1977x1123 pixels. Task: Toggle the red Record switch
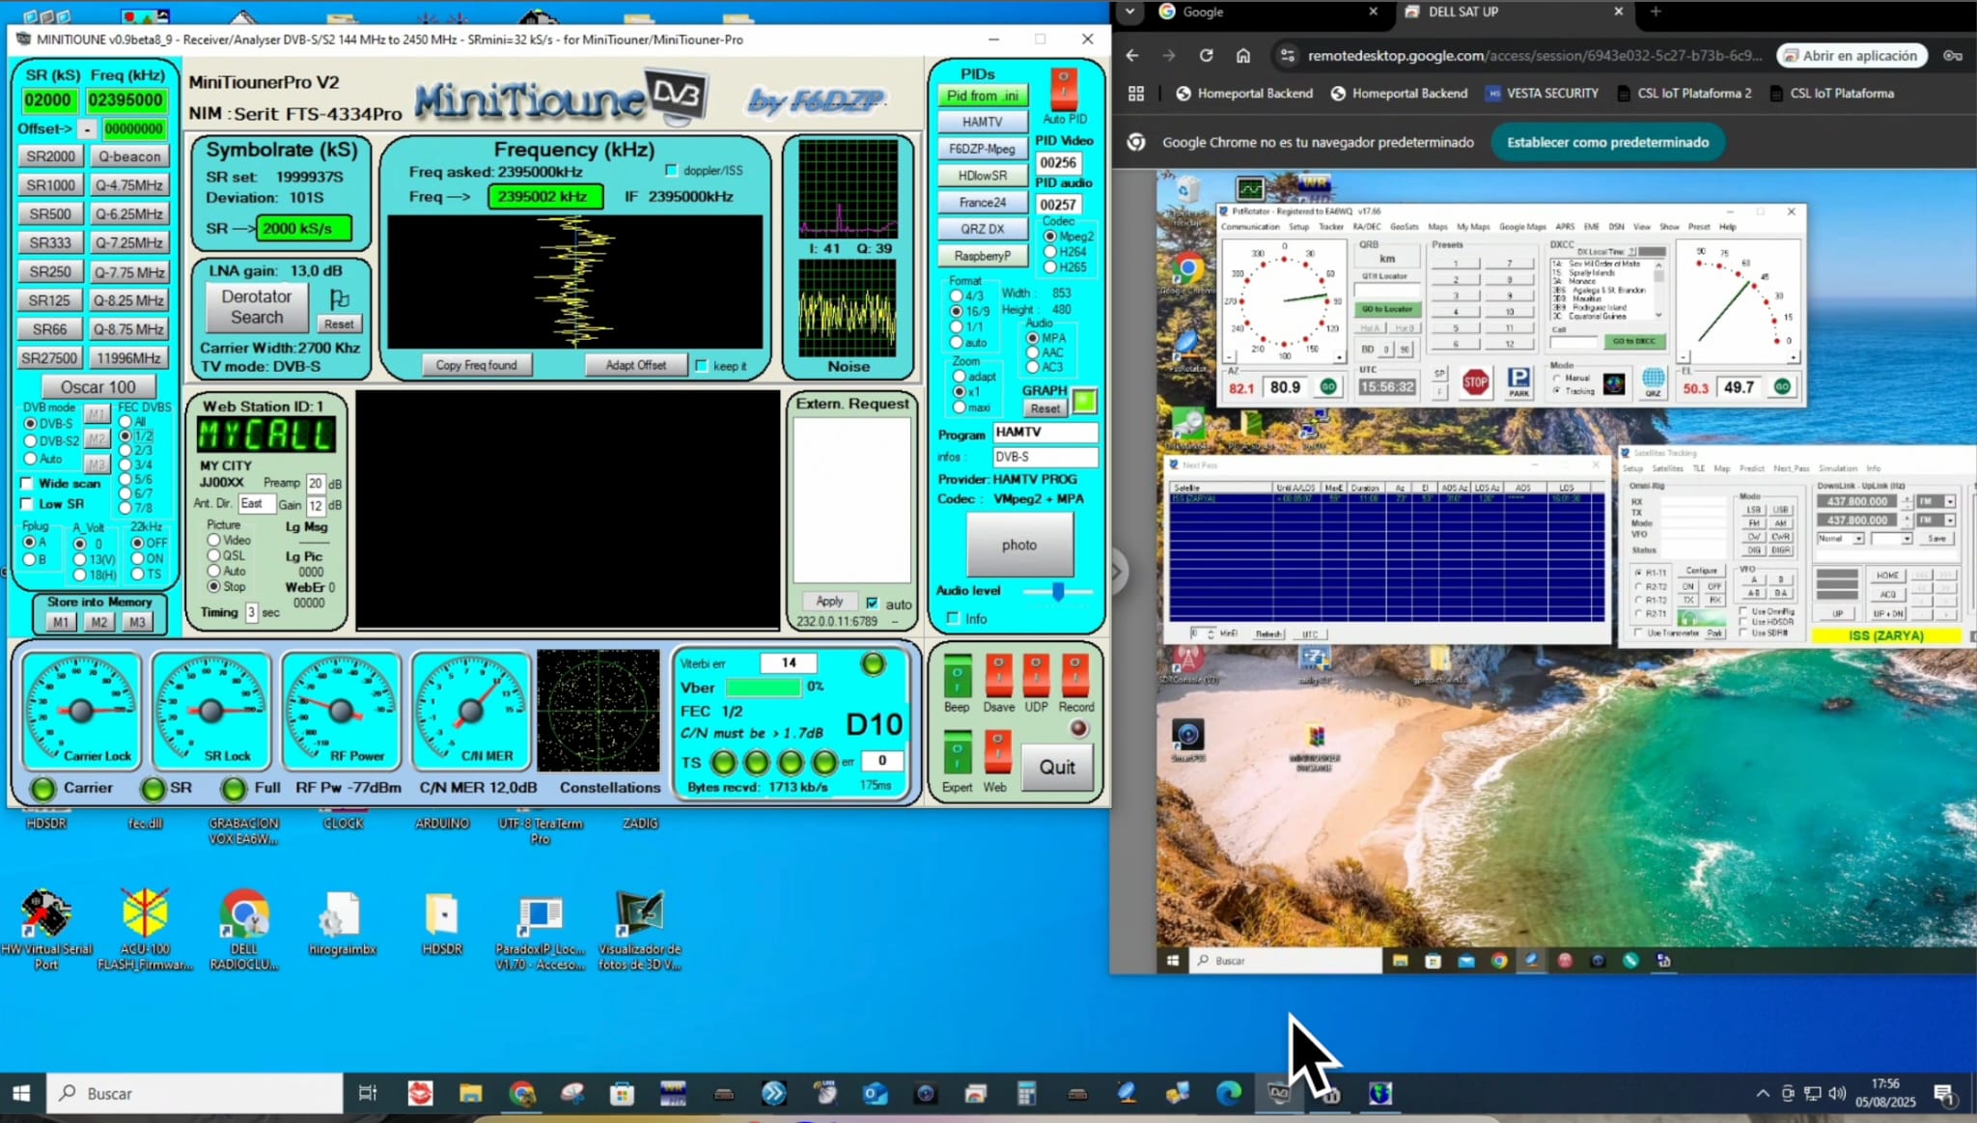pos(1075,676)
